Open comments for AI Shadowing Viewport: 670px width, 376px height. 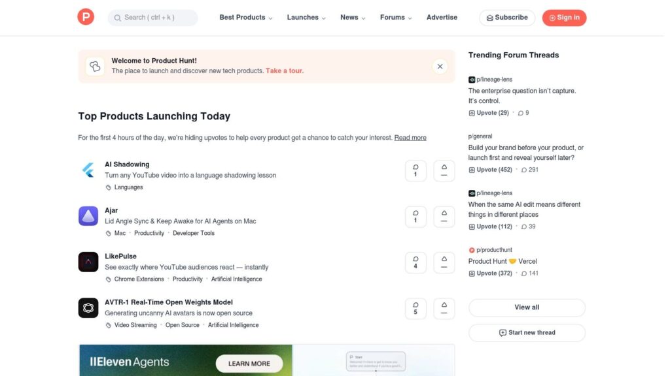pyautogui.click(x=415, y=170)
